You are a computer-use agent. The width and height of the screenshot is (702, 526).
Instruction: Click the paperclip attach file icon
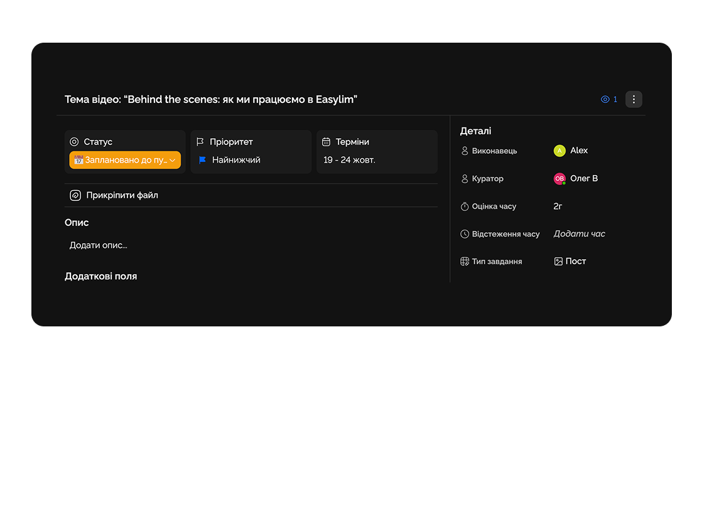(x=75, y=195)
